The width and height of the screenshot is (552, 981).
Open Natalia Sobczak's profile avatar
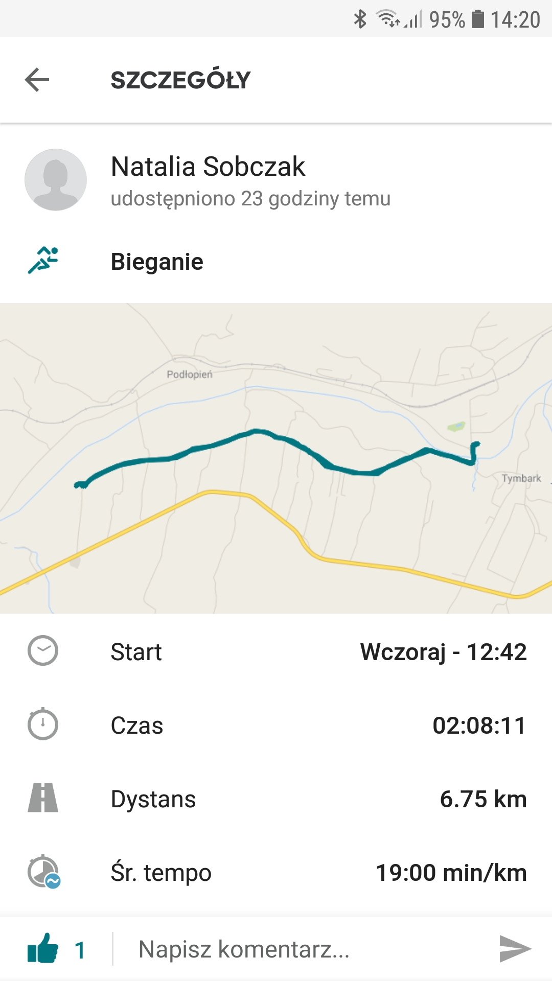tap(56, 180)
